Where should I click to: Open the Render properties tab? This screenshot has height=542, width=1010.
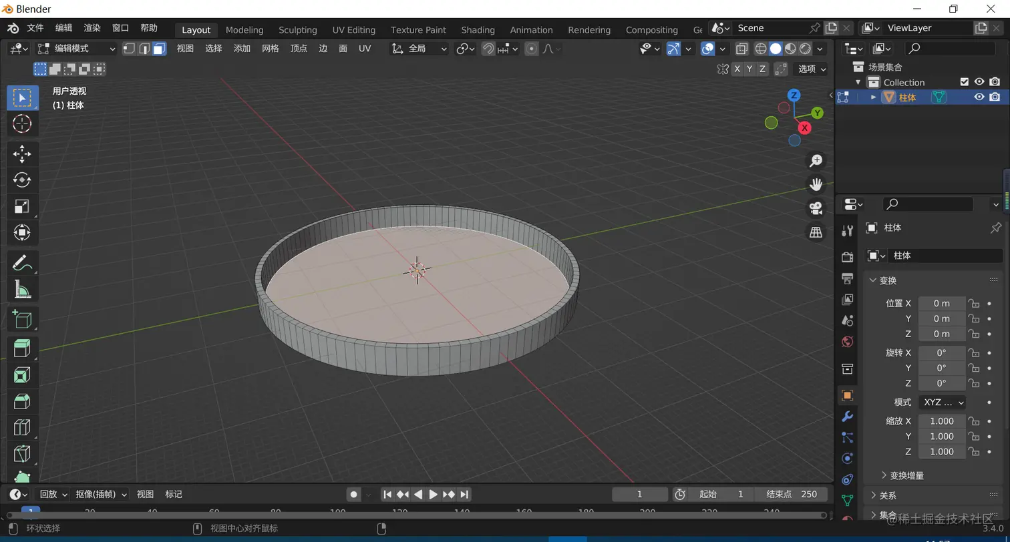click(x=847, y=257)
